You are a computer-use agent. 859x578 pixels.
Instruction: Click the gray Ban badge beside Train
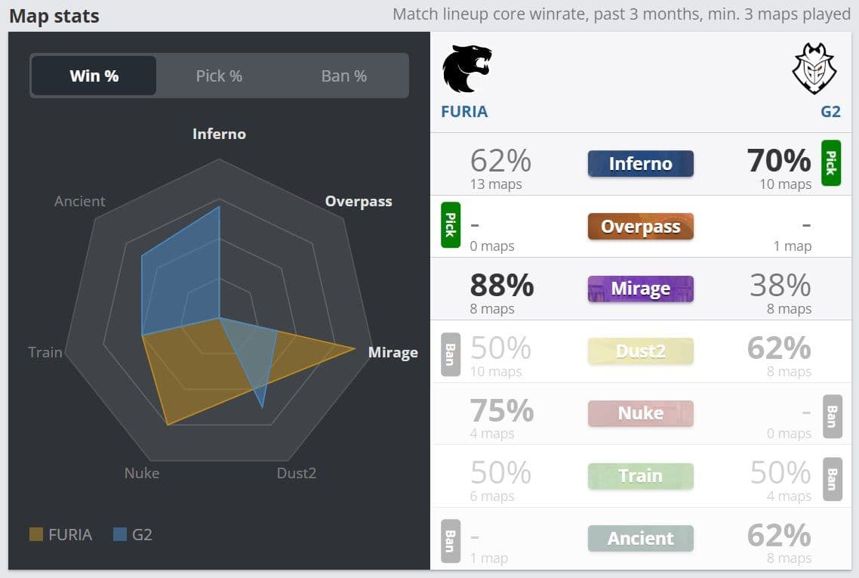(x=832, y=479)
